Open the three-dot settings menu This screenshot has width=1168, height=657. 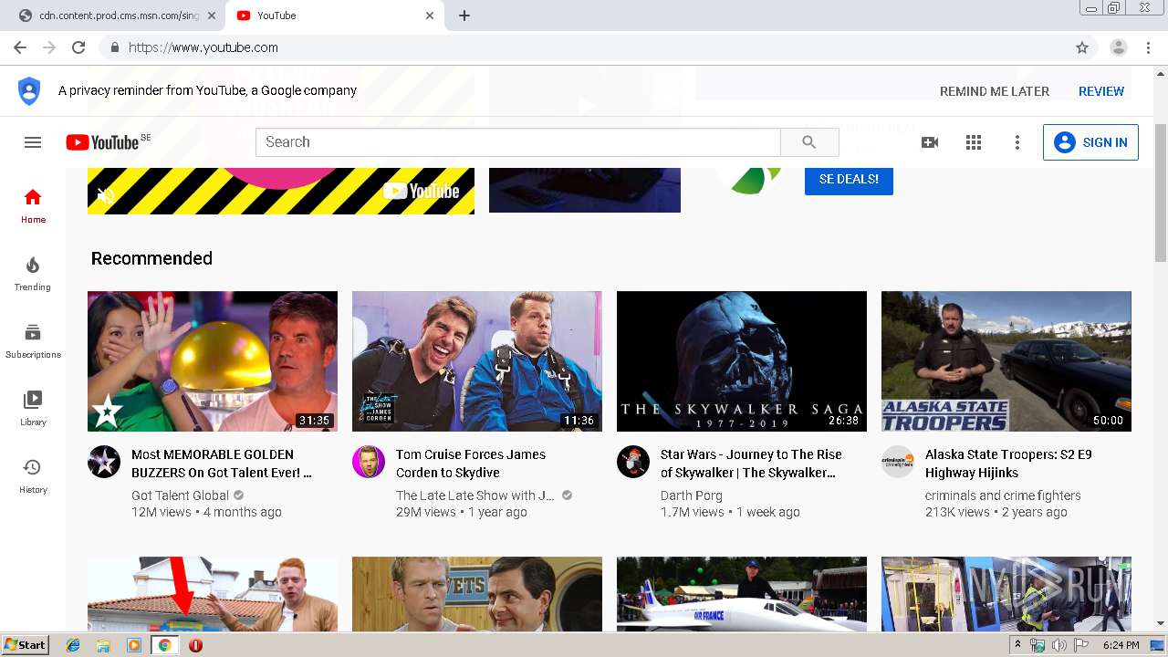pyautogui.click(x=1017, y=142)
